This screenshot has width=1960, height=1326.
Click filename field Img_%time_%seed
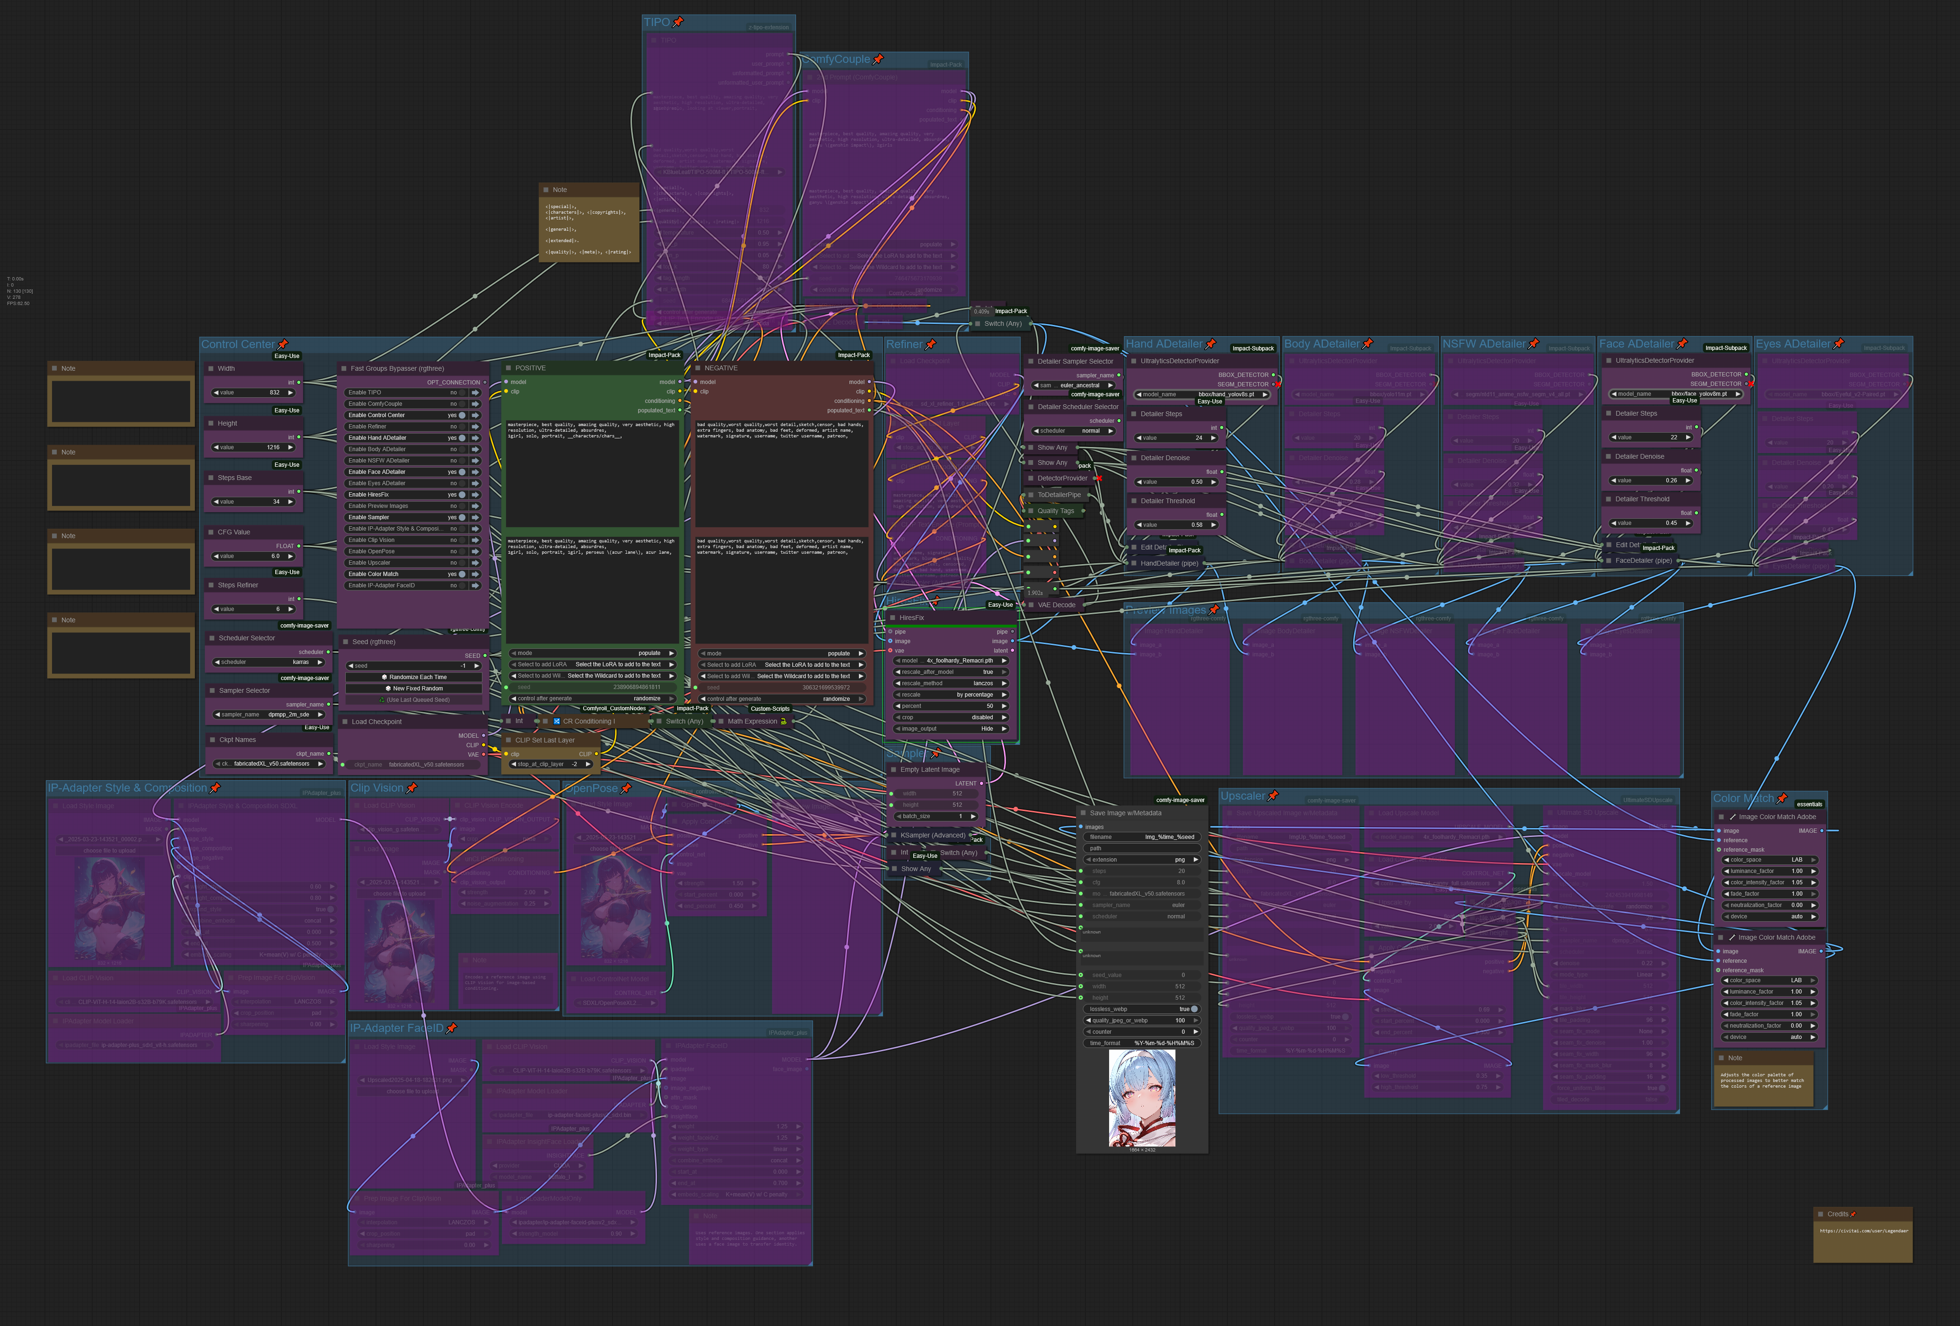(1142, 837)
